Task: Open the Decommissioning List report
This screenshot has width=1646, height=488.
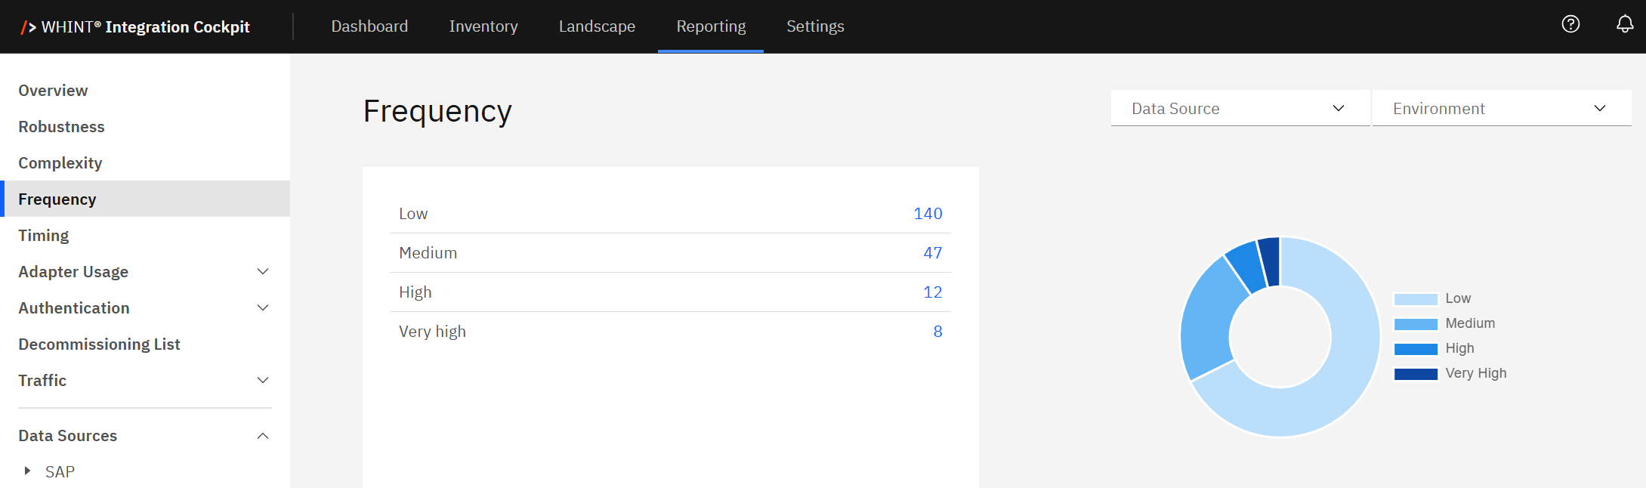Action: [99, 344]
